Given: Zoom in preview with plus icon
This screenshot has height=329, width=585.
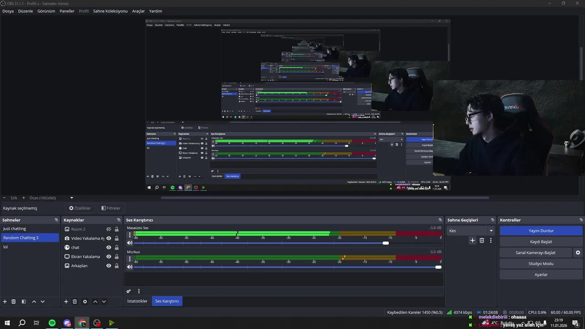Looking at the screenshot, I should coord(24,198).
